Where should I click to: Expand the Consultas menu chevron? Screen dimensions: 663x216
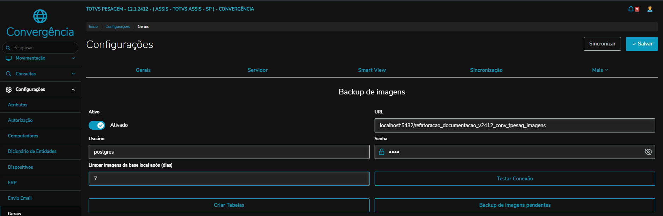click(73, 74)
